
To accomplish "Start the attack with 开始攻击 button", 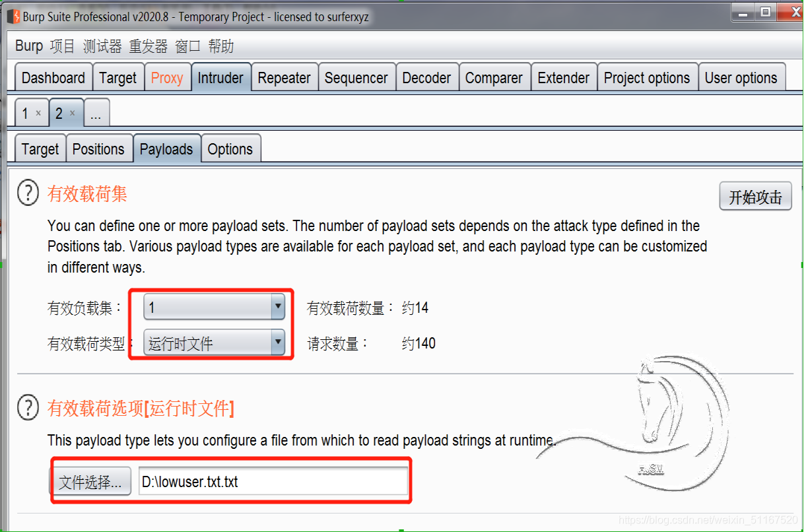I will (755, 197).
